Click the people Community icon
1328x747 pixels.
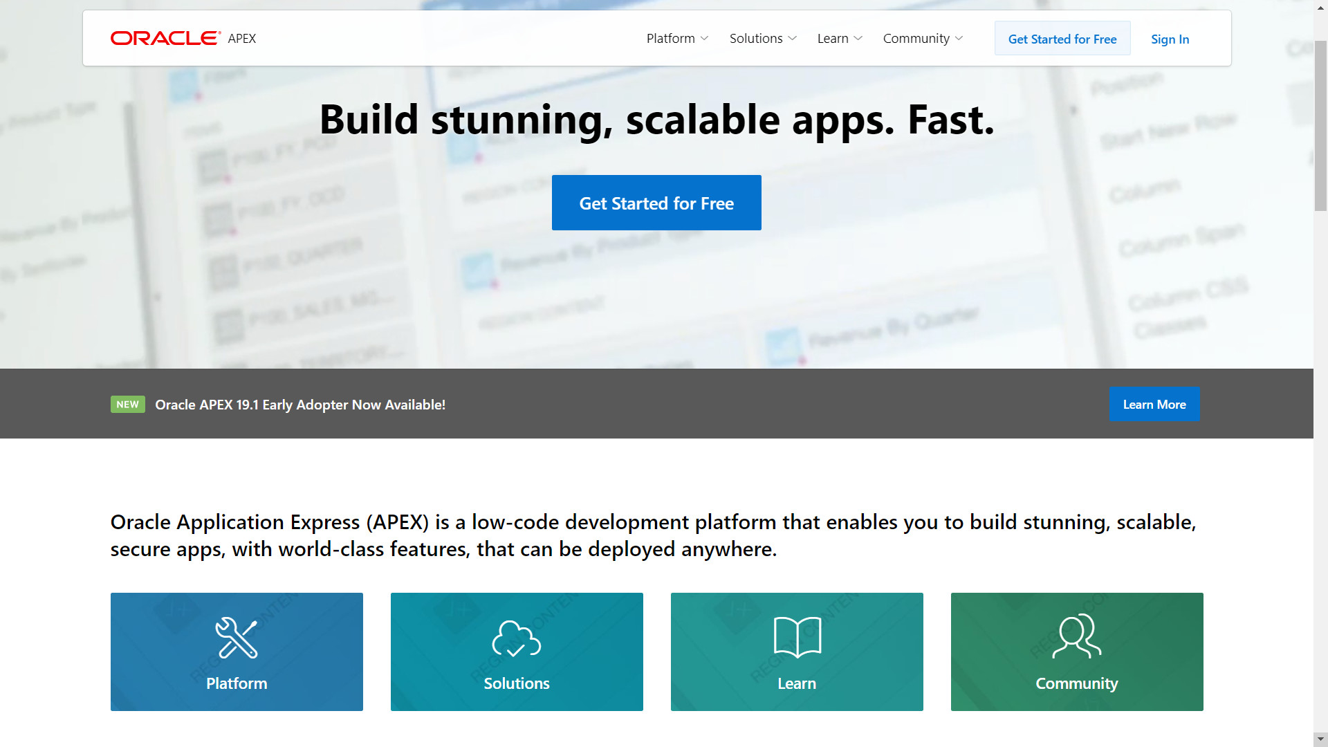pyautogui.click(x=1077, y=637)
